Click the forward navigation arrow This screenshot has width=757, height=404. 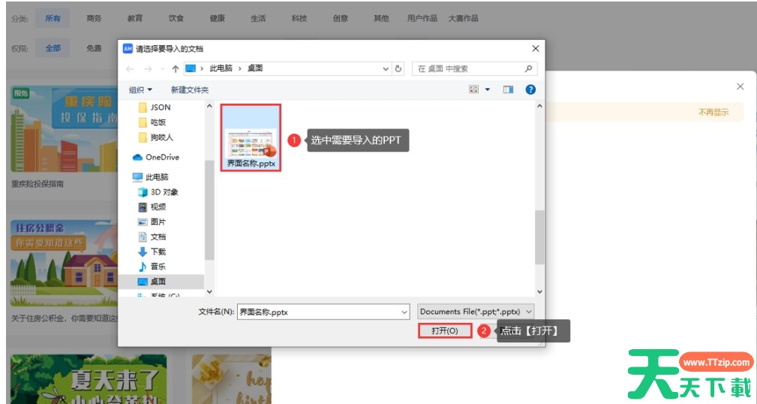click(149, 68)
